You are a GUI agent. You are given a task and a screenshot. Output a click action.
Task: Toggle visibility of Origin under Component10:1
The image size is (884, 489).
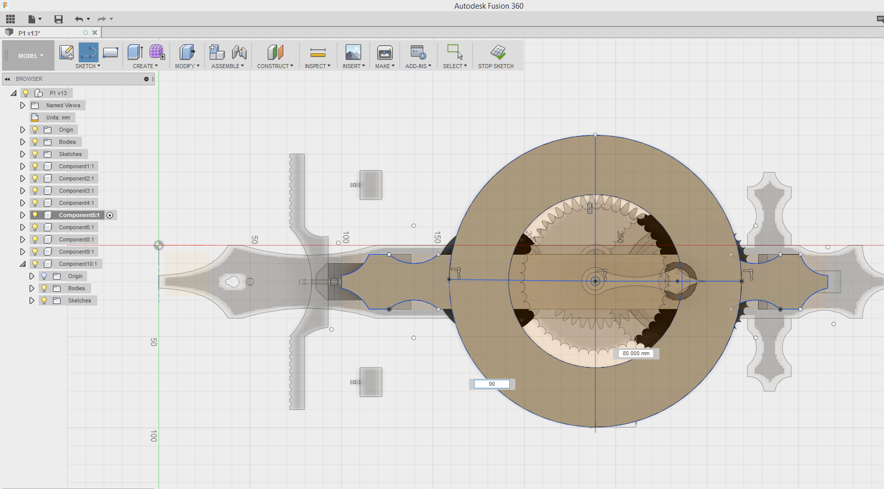pos(44,276)
